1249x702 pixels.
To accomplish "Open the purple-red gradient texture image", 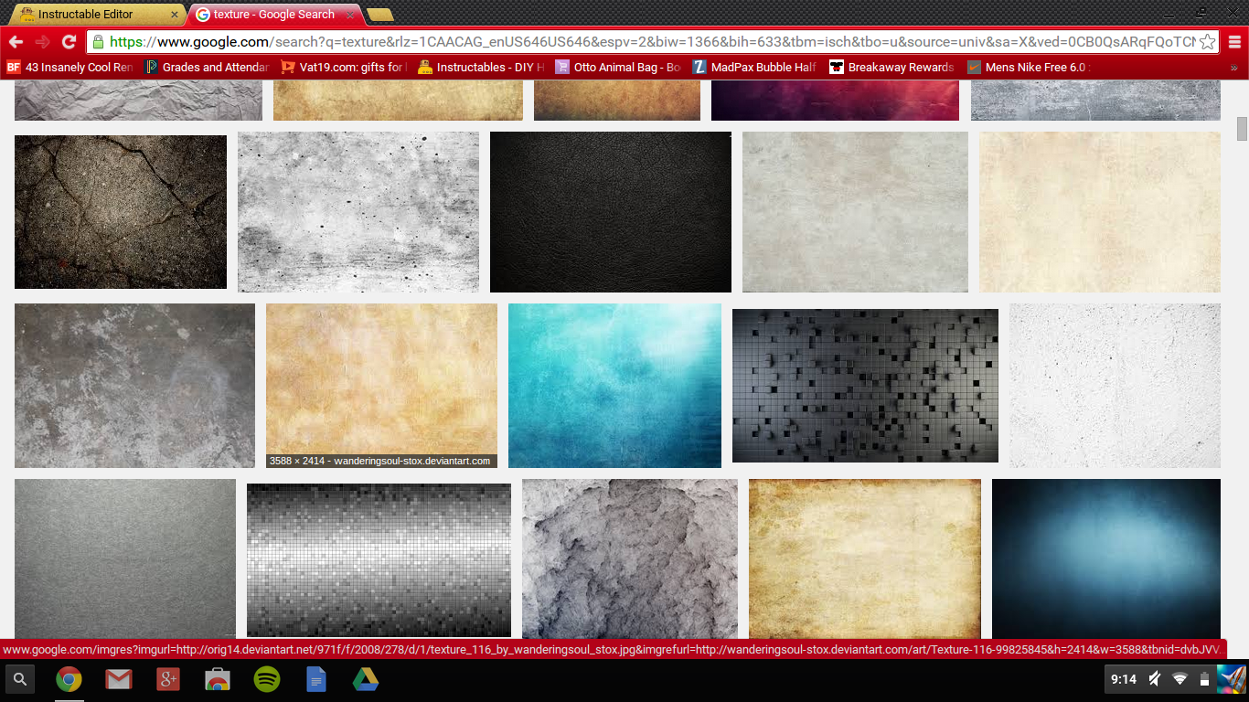I will coord(835,101).
